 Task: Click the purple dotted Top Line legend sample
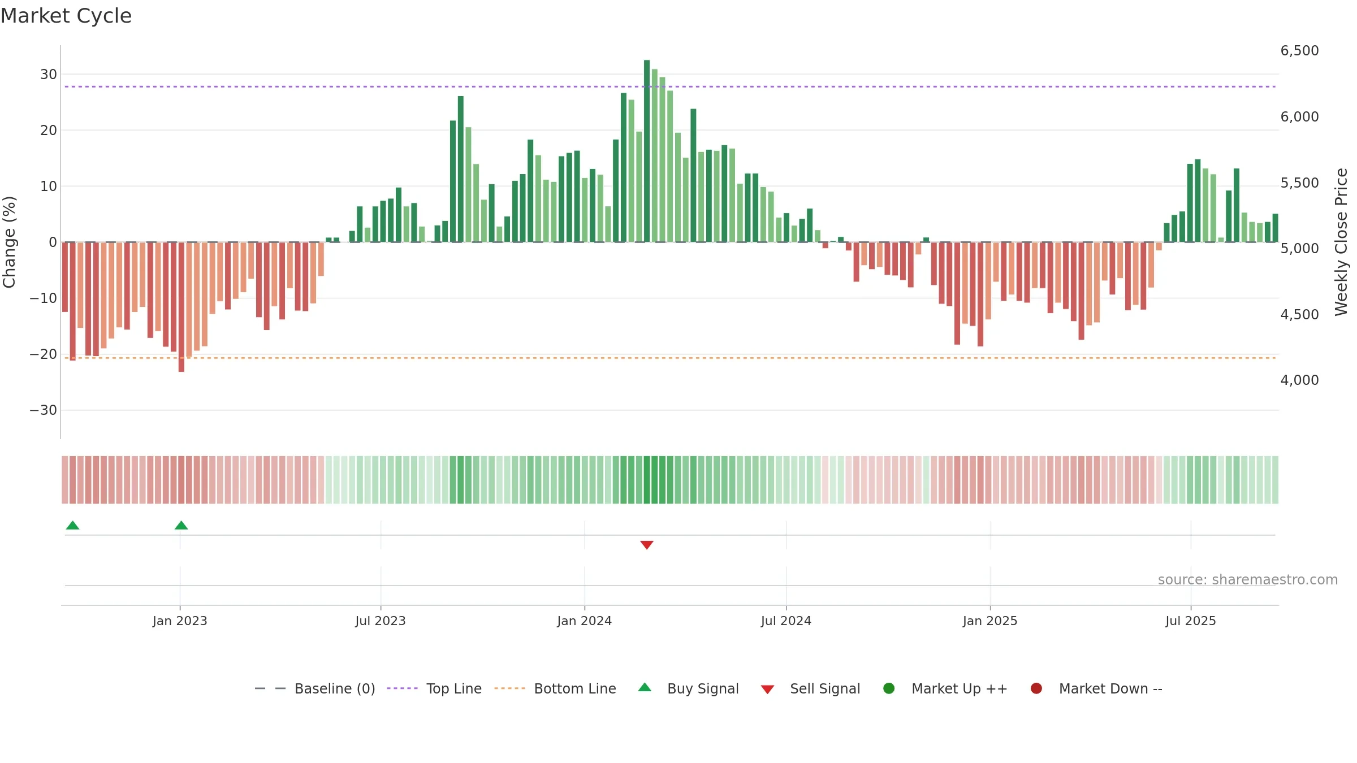pos(402,688)
